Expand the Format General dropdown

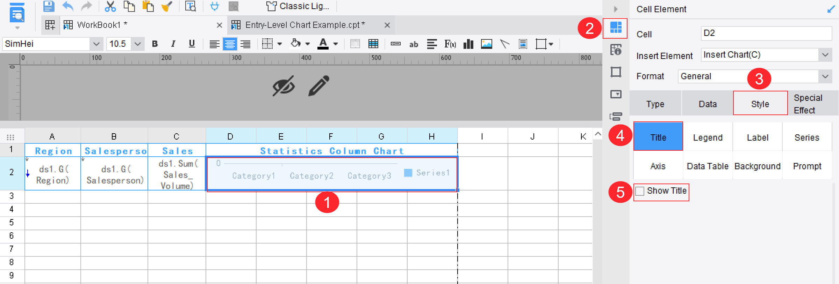point(825,76)
